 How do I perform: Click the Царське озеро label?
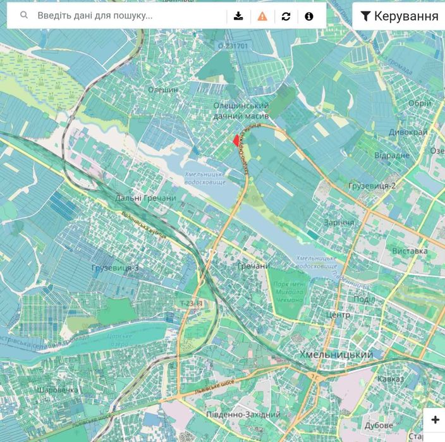119,340
